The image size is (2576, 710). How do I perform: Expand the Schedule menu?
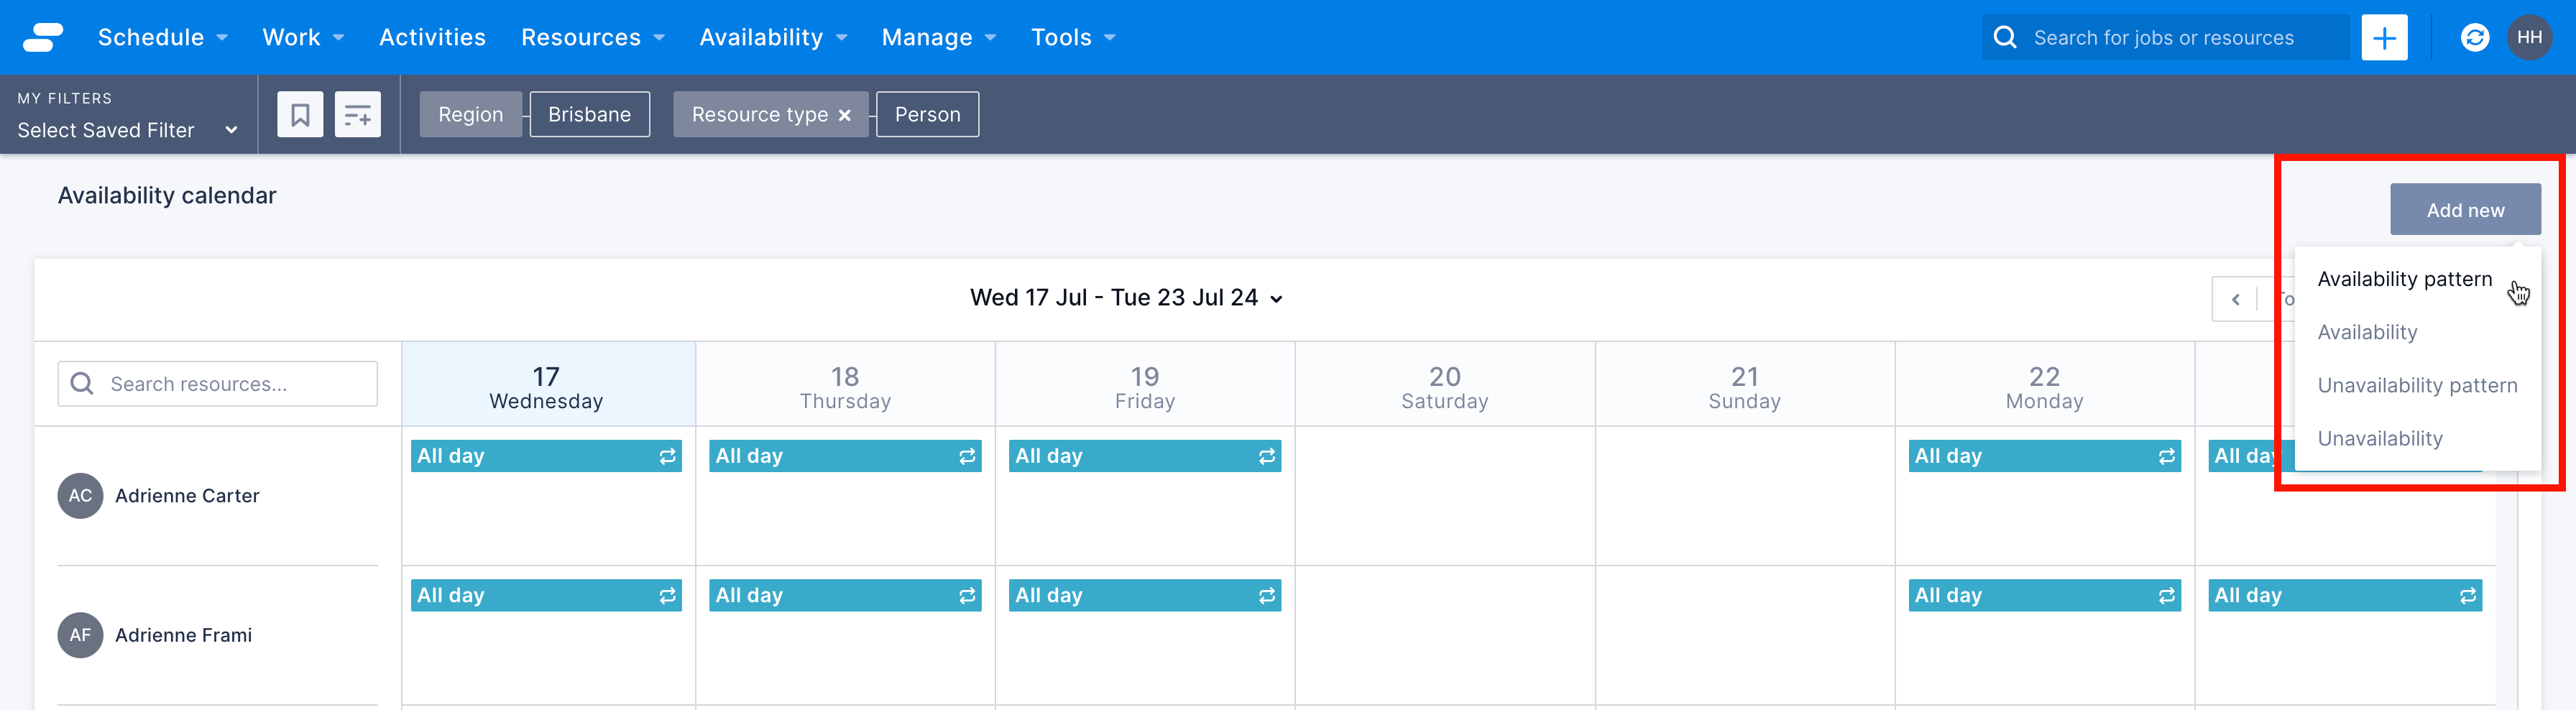[162, 38]
